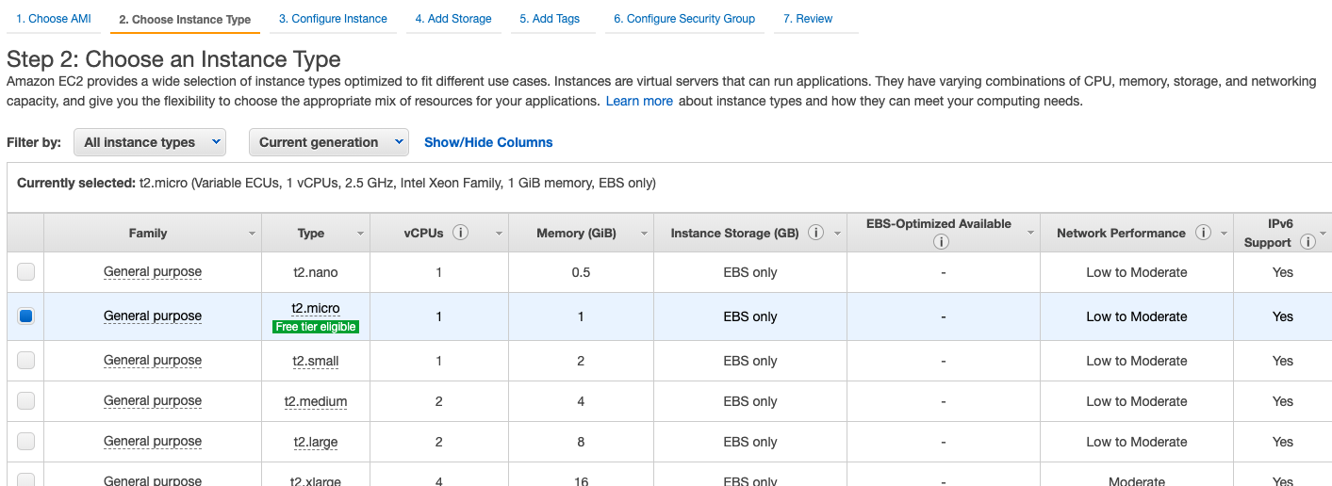The height and width of the screenshot is (486, 1332).
Task: Open the All instance types filter dropdown
Action: pyautogui.click(x=150, y=142)
